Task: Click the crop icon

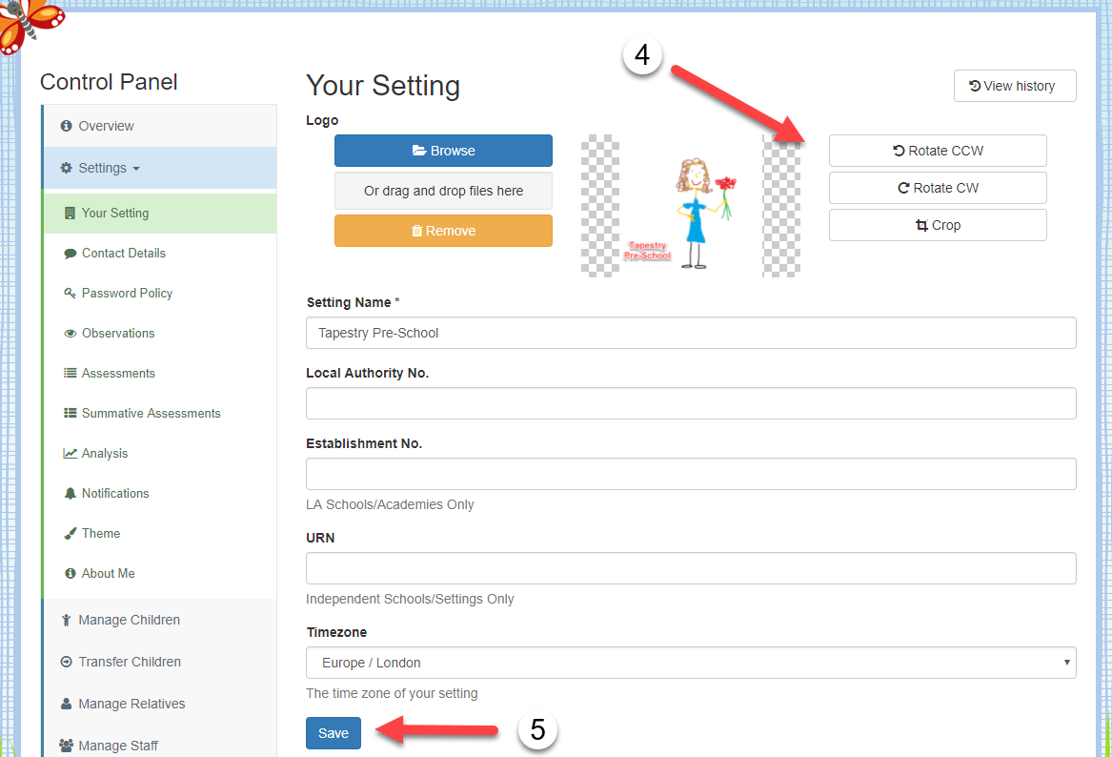Action: coord(922,225)
